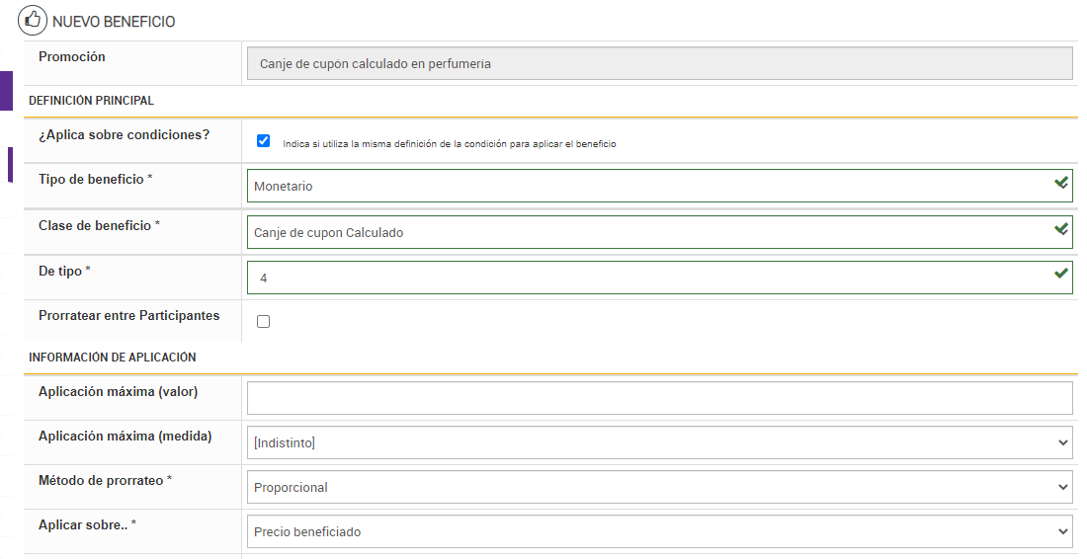Open the Aplicación máxima (medida) dropdown
This screenshot has width=1087, height=559.
point(659,442)
